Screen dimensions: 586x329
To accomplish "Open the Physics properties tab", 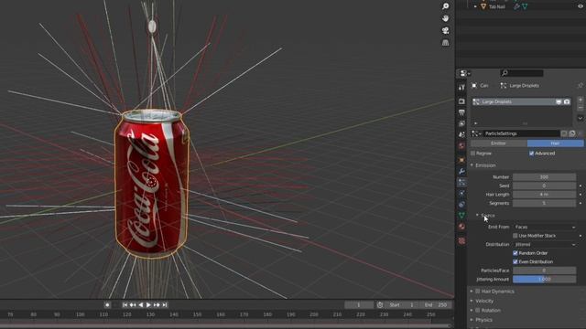I will 461,193.
